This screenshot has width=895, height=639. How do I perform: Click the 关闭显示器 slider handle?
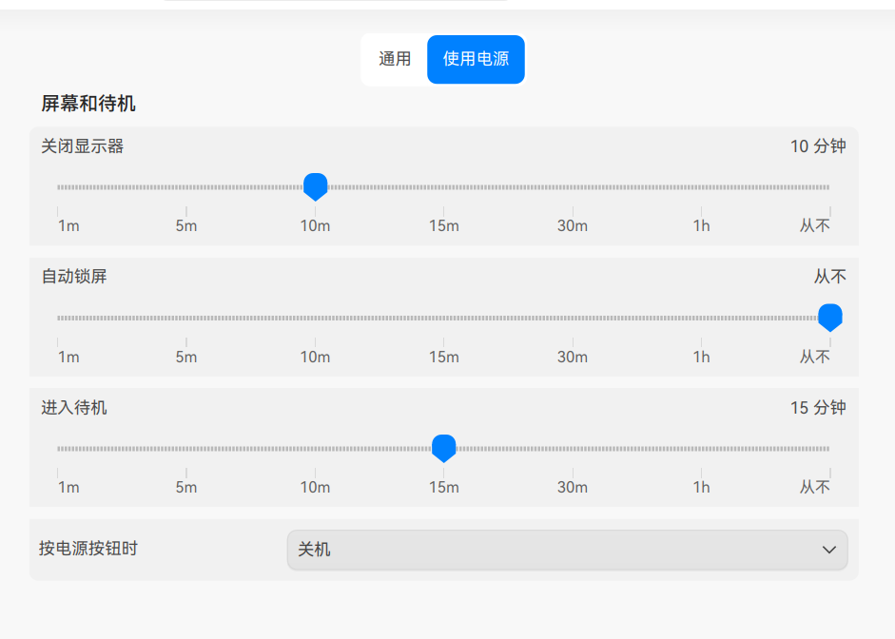tap(315, 187)
